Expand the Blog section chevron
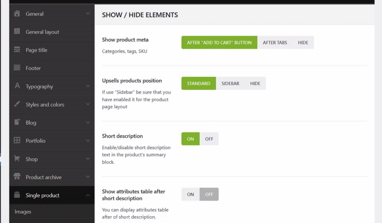382x223 pixels. tap(88, 123)
